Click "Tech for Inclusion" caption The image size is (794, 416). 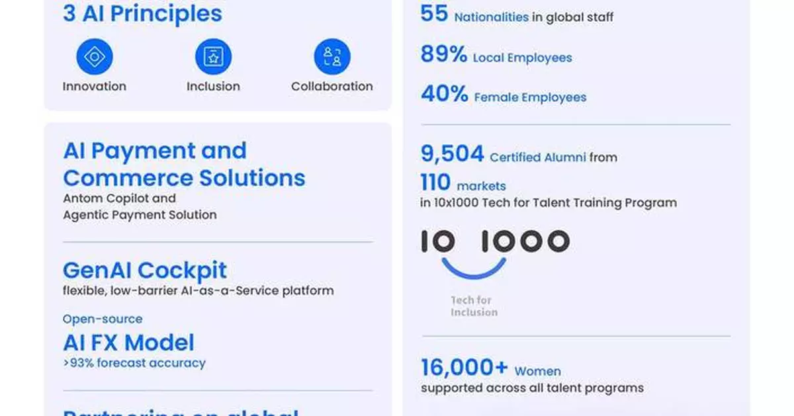pyautogui.click(x=474, y=306)
